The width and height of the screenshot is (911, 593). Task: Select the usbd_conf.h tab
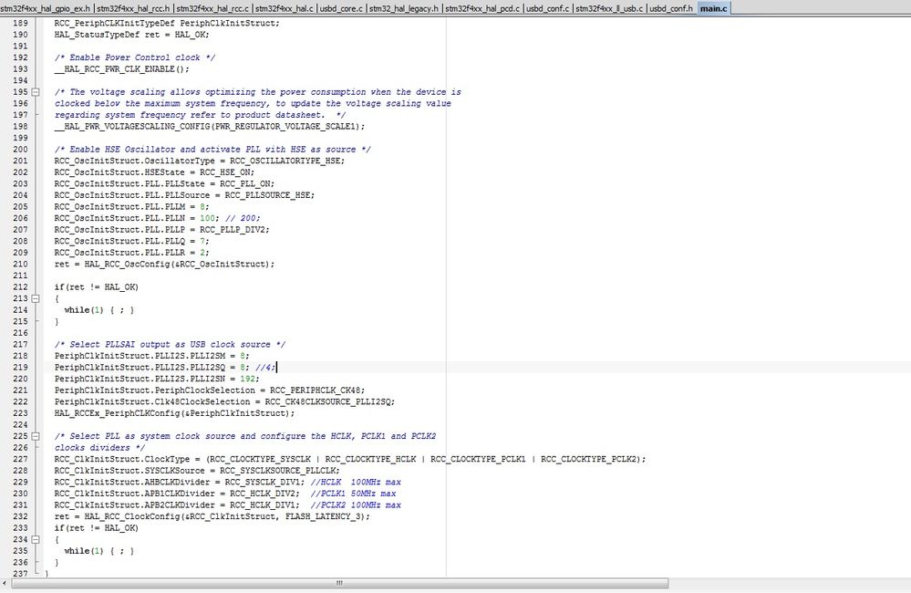pos(671,8)
